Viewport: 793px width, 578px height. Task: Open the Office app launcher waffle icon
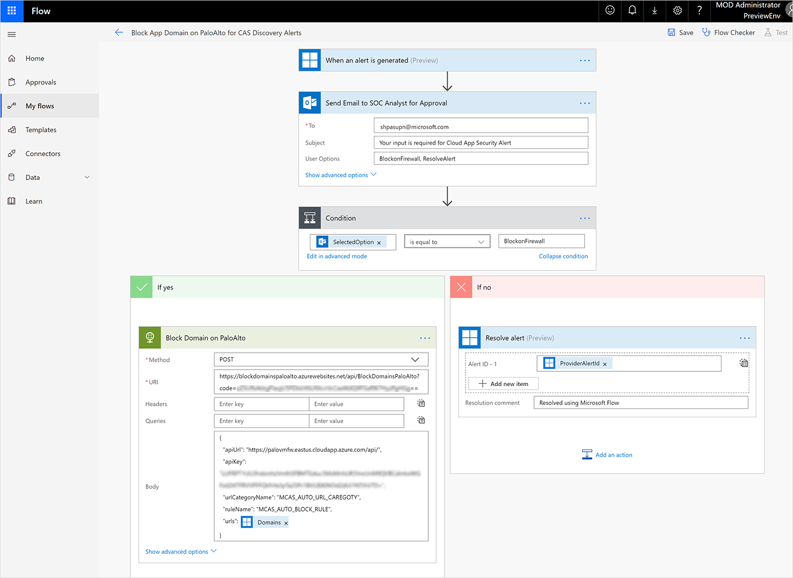[x=11, y=11]
